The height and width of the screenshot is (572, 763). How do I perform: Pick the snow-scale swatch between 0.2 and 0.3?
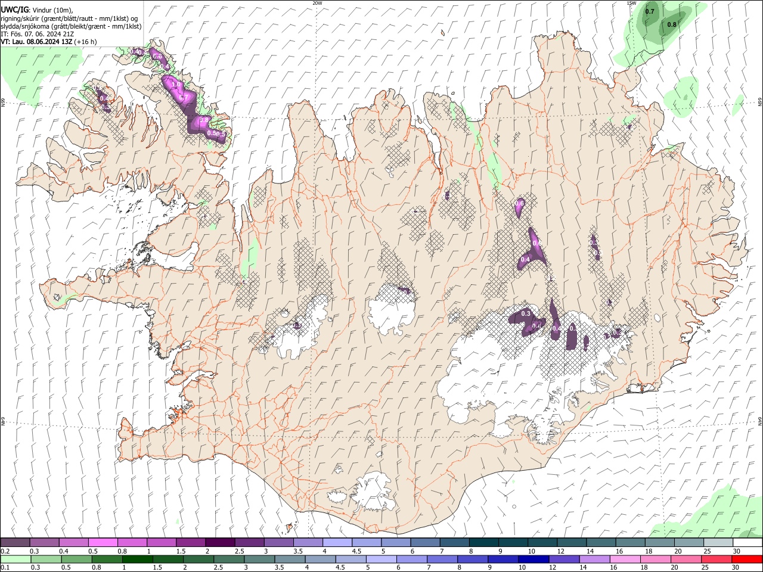pos(15,542)
